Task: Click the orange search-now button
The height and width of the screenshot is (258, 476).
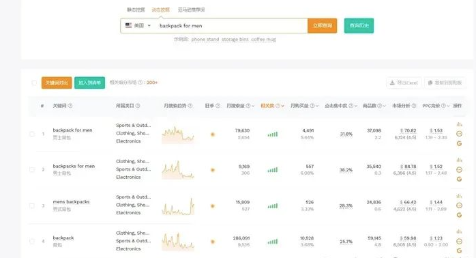Action: click(x=322, y=25)
